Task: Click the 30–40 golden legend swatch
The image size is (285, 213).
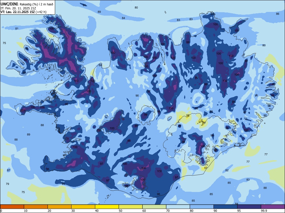Action: click(x=83, y=207)
